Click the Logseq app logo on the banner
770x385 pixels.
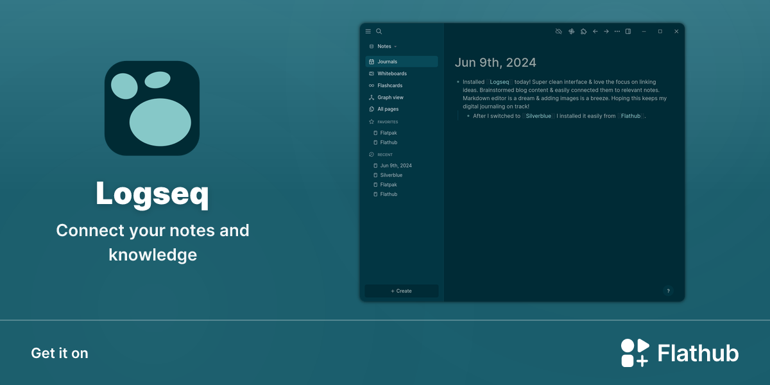point(152,108)
